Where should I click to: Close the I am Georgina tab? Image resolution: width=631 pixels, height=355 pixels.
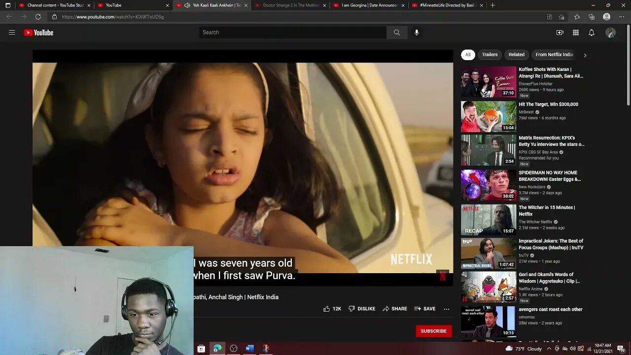click(403, 5)
